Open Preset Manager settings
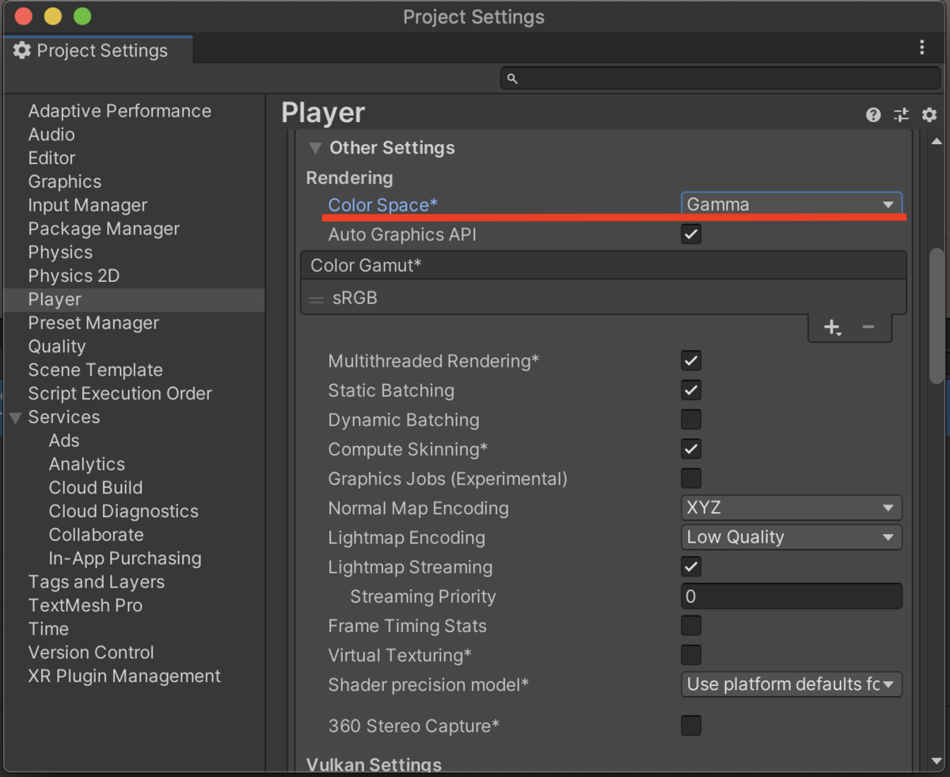Screen dimensions: 950x777 (93, 323)
